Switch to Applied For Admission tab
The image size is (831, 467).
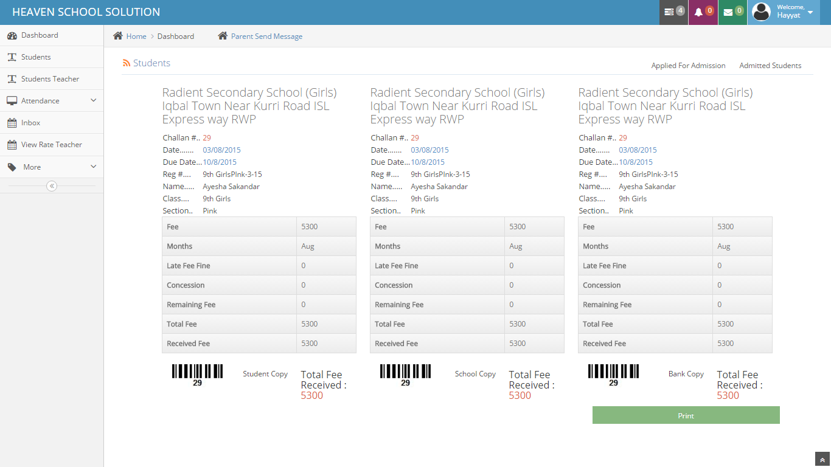pyautogui.click(x=688, y=66)
